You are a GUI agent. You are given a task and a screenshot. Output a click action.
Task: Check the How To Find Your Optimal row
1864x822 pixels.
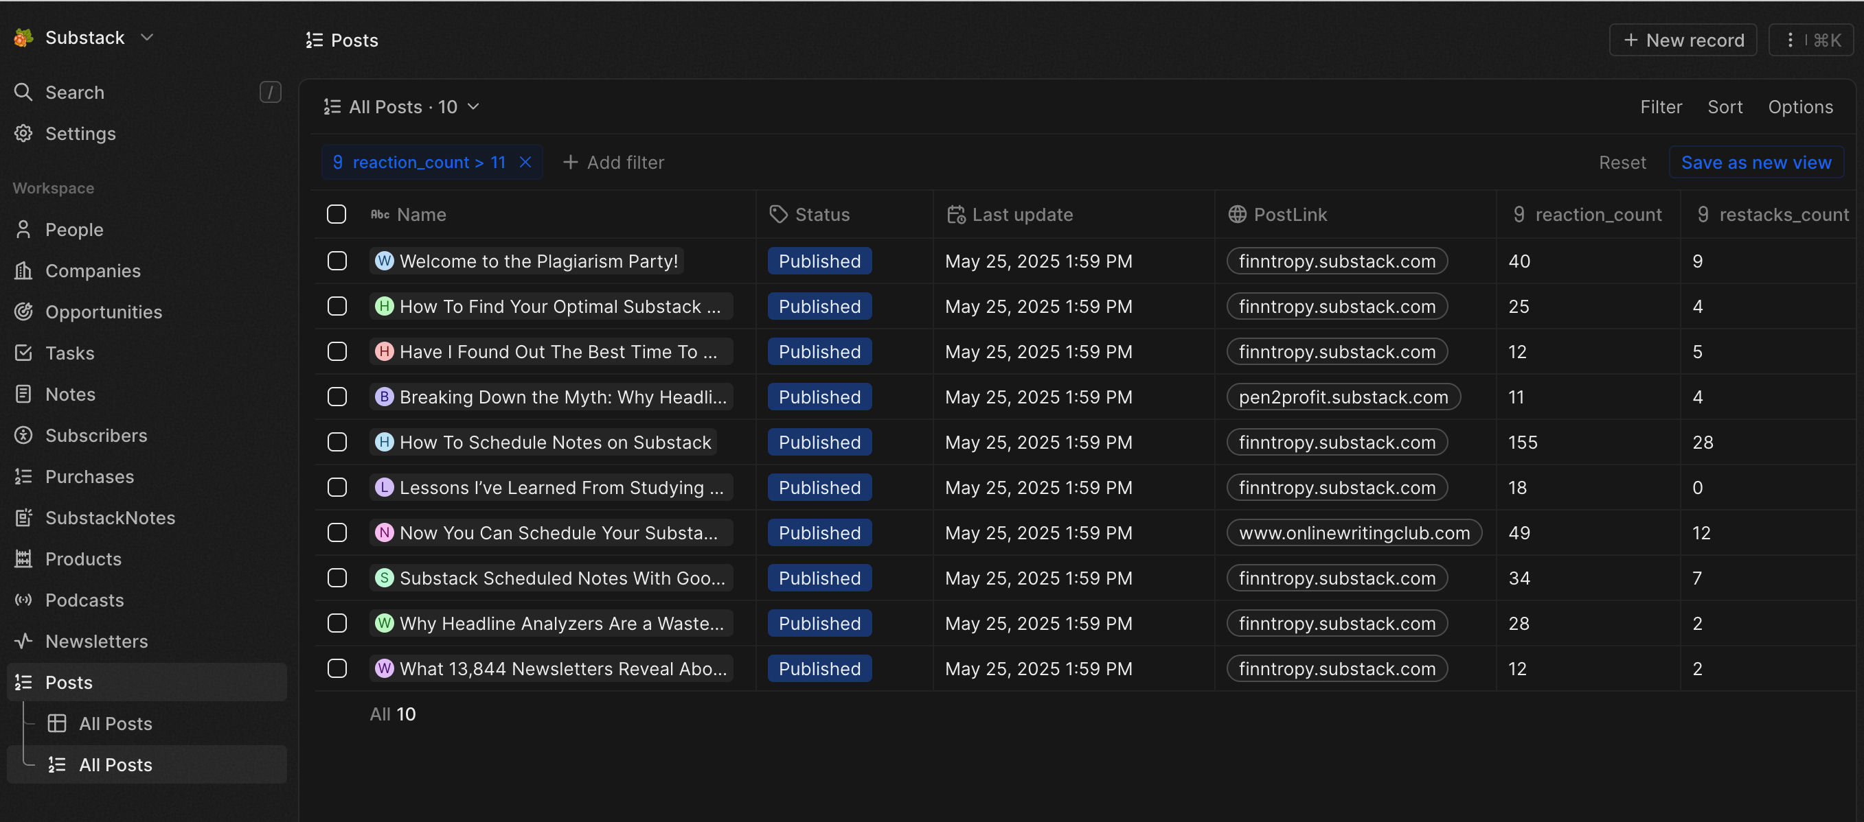(x=337, y=307)
